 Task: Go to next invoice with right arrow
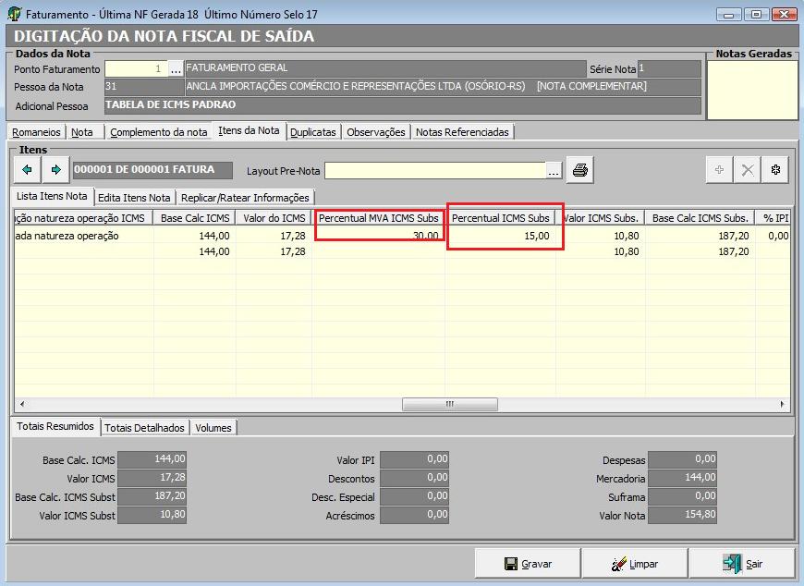pos(56,170)
